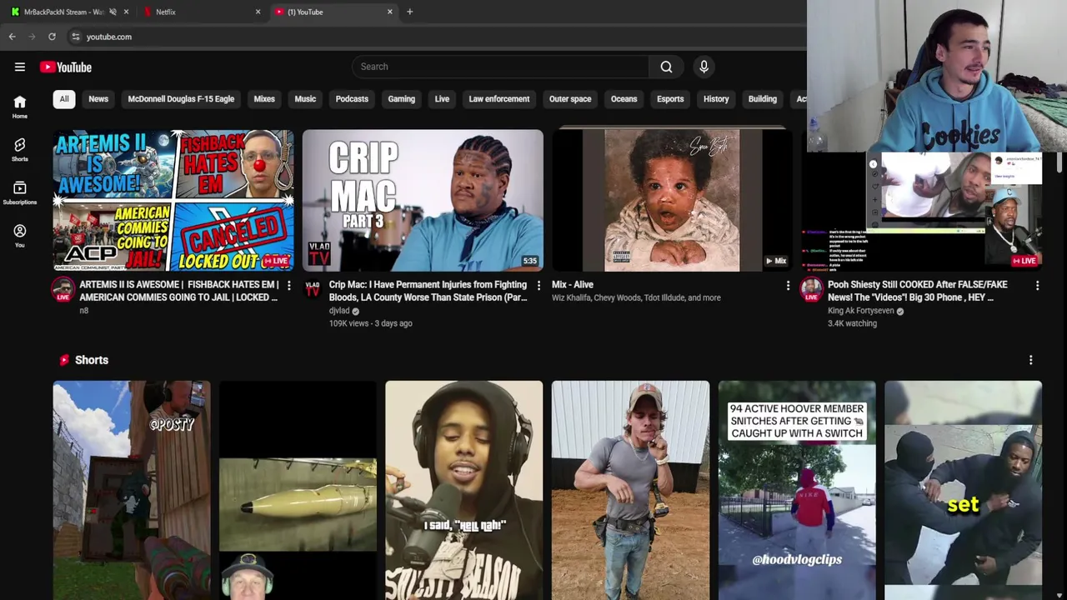Select the Esports filter chip
Viewport: 1067px width, 600px height.
click(670, 99)
